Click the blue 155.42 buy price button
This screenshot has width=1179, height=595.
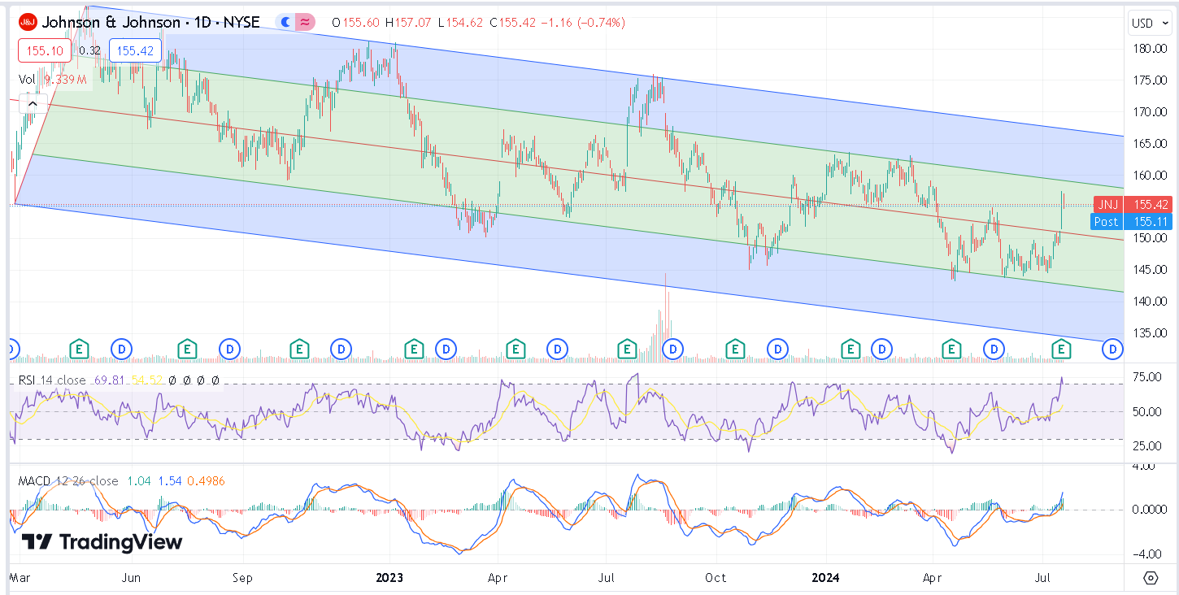click(x=135, y=50)
